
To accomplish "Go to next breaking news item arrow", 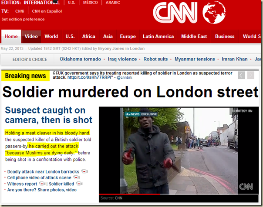I will 251,75.
